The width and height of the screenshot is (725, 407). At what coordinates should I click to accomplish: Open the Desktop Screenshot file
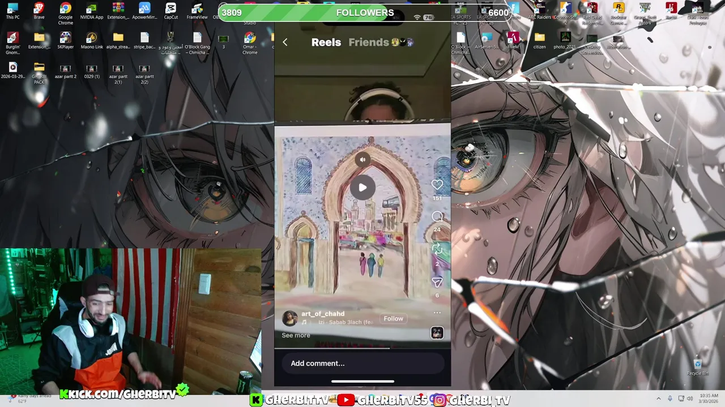(x=592, y=44)
